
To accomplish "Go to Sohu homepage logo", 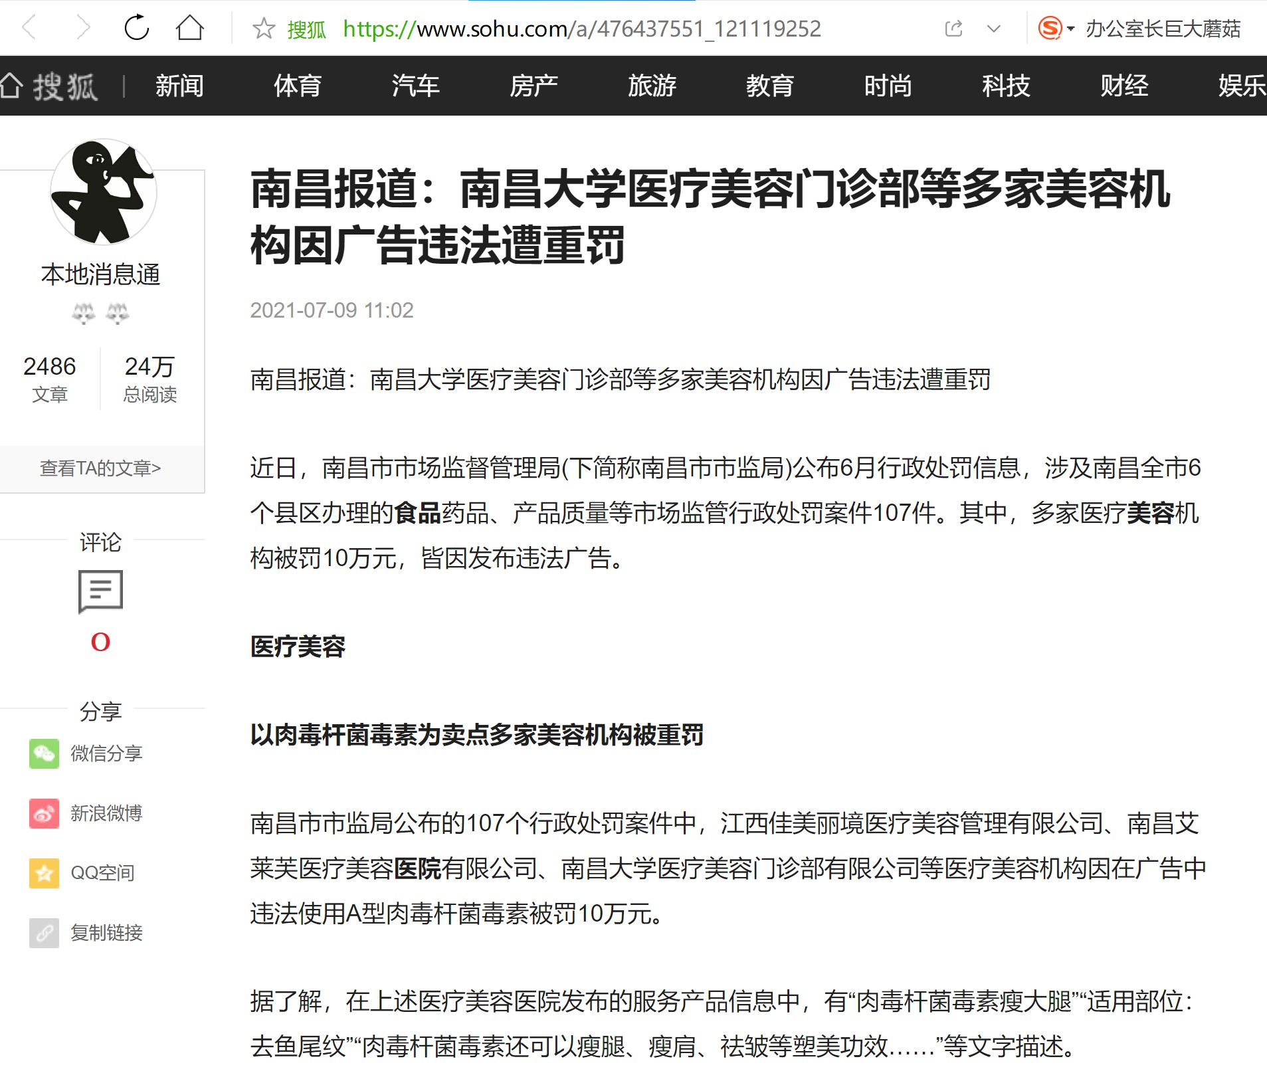I will point(49,86).
